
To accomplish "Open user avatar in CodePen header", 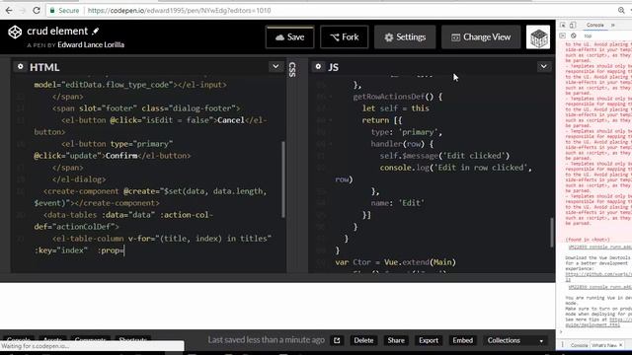I will (538, 37).
